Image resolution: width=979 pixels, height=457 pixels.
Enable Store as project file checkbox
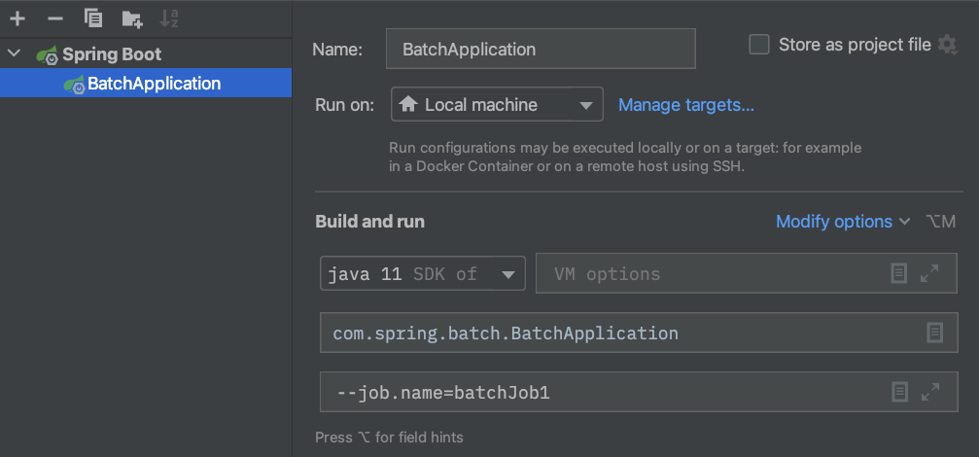760,45
